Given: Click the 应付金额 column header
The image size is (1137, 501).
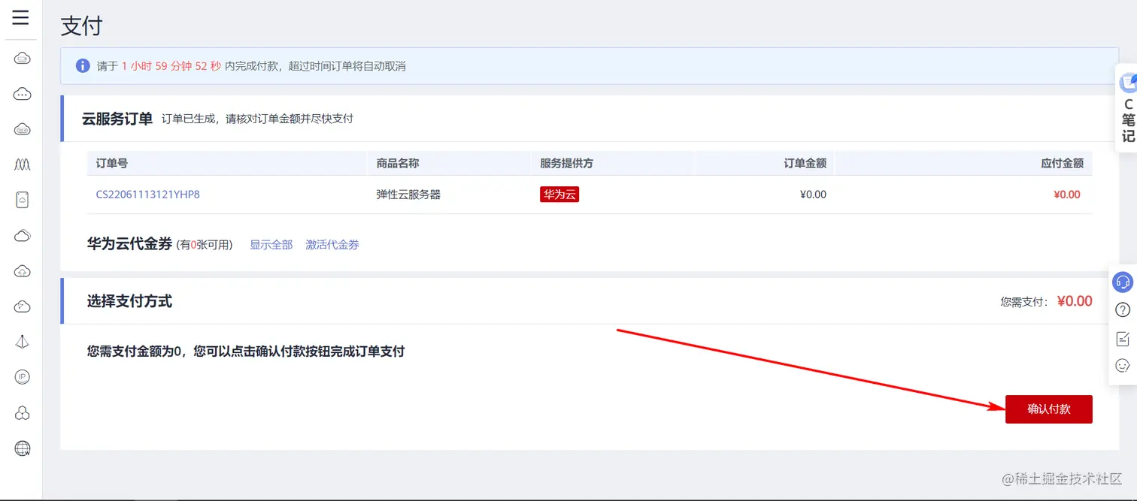Looking at the screenshot, I should pyautogui.click(x=1062, y=163).
